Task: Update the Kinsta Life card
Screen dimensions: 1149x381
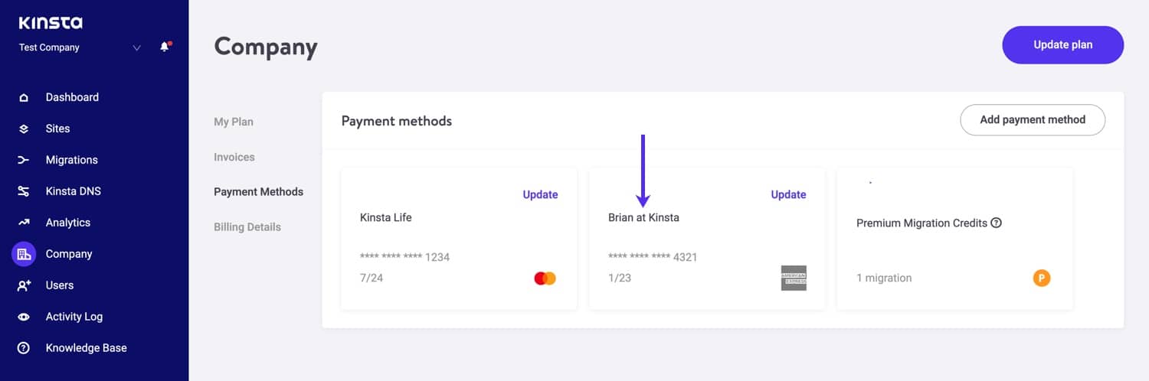Action: point(540,194)
